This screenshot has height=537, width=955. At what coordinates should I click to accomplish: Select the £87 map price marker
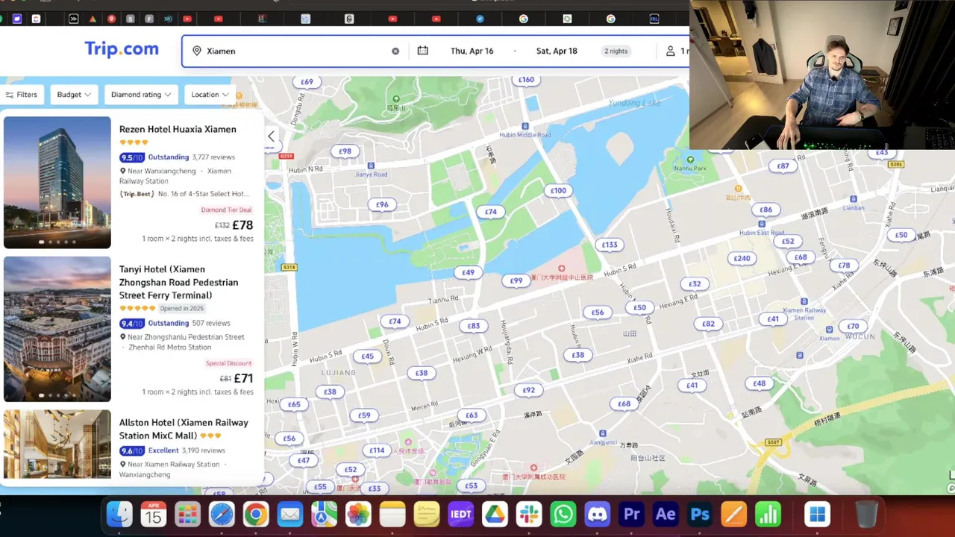(783, 166)
